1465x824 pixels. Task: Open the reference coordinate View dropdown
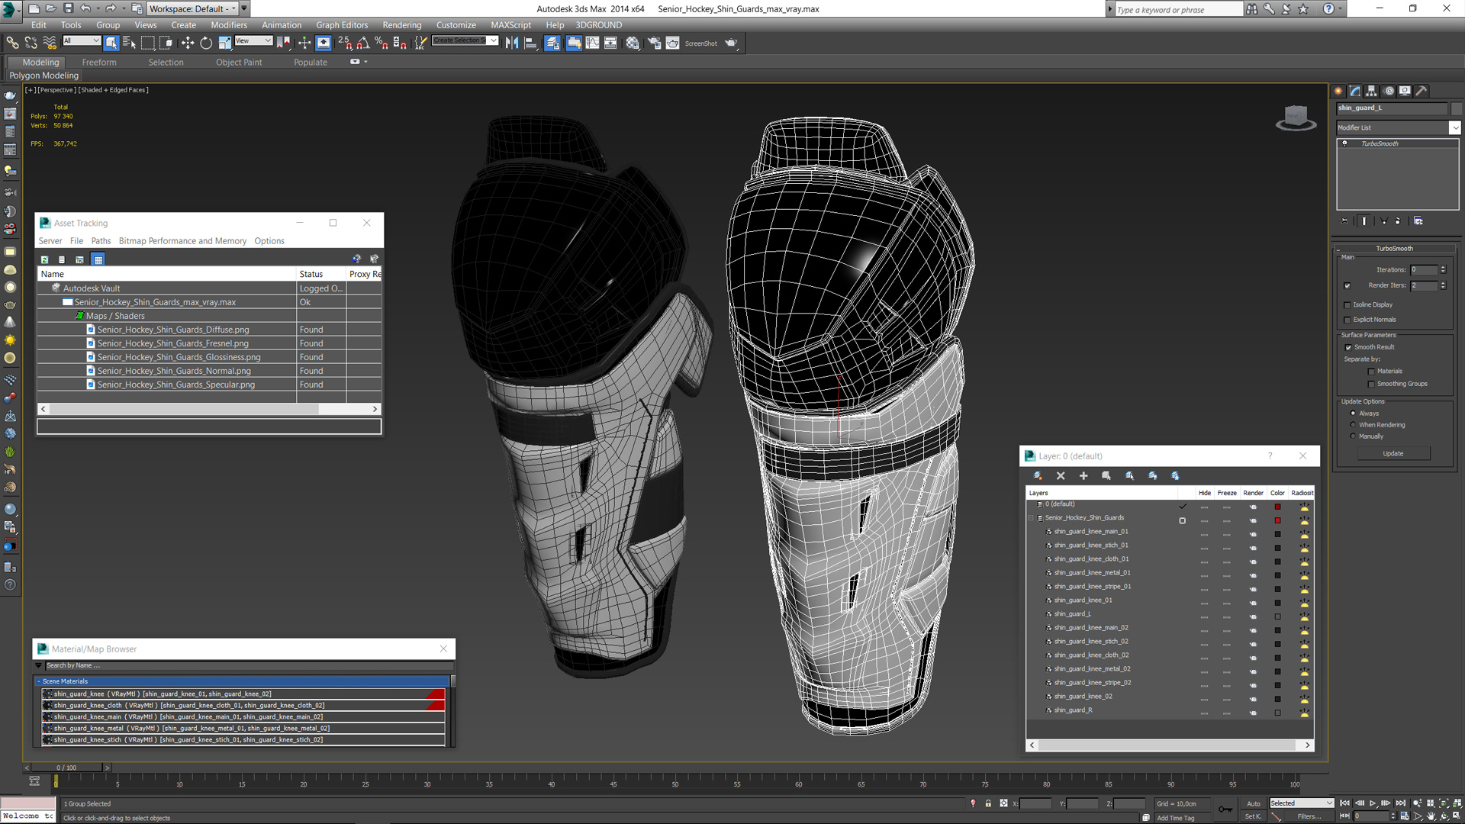tap(253, 41)
